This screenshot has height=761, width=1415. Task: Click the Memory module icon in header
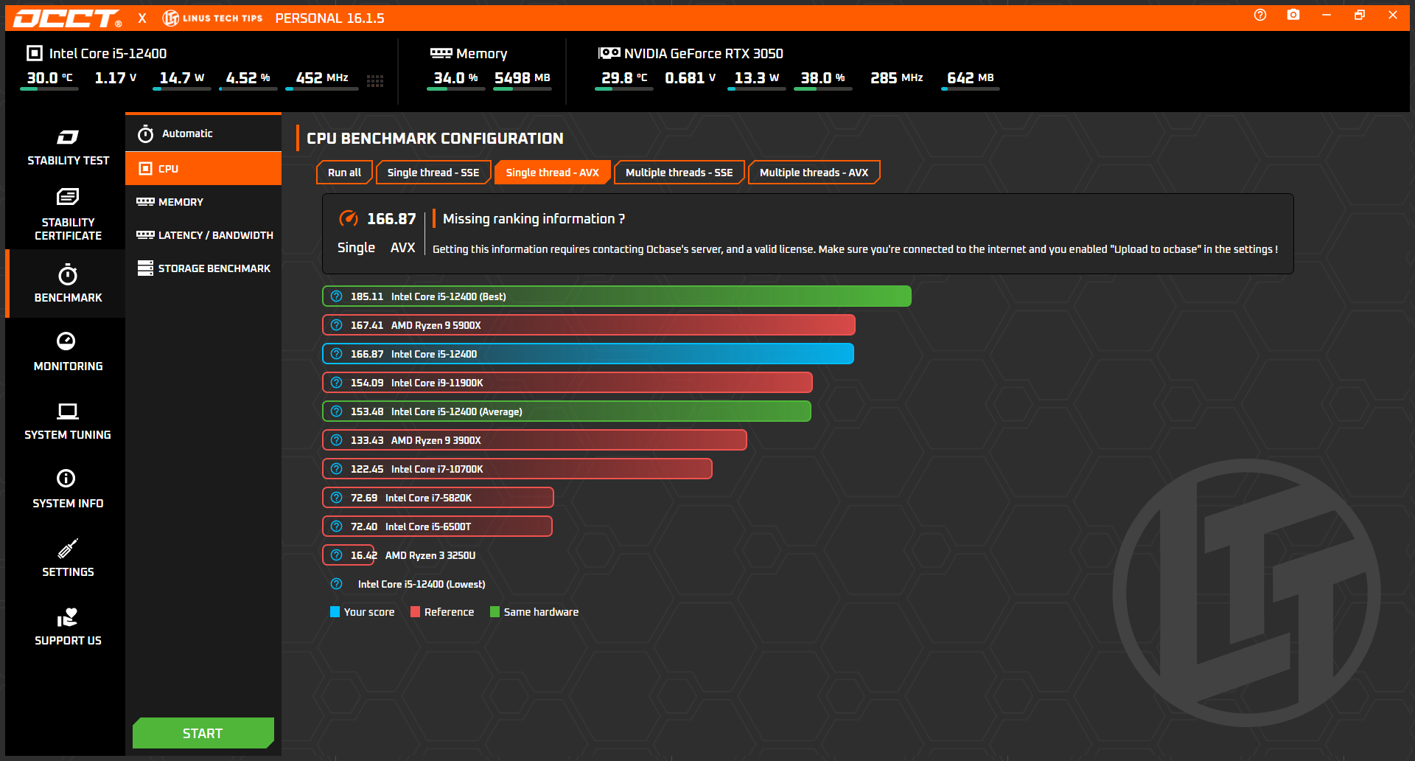441,53
